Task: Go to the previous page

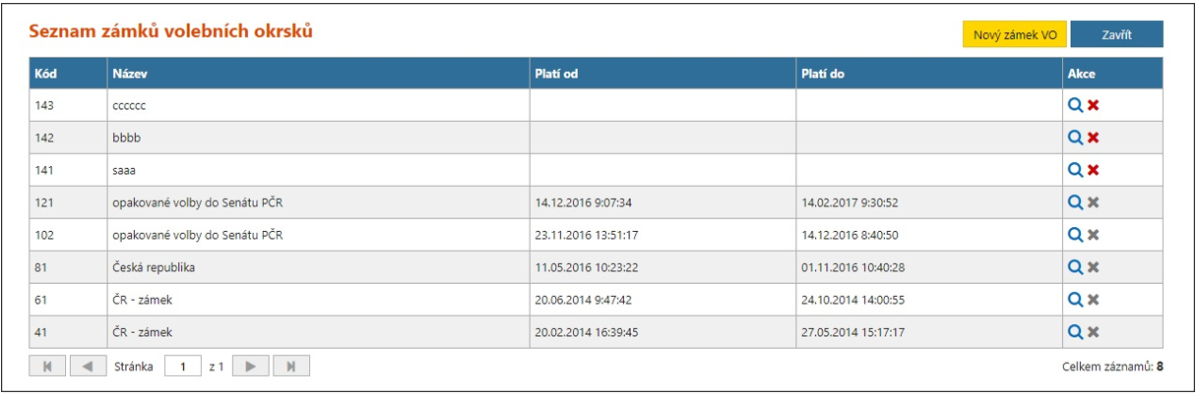Action: [88, 367]
